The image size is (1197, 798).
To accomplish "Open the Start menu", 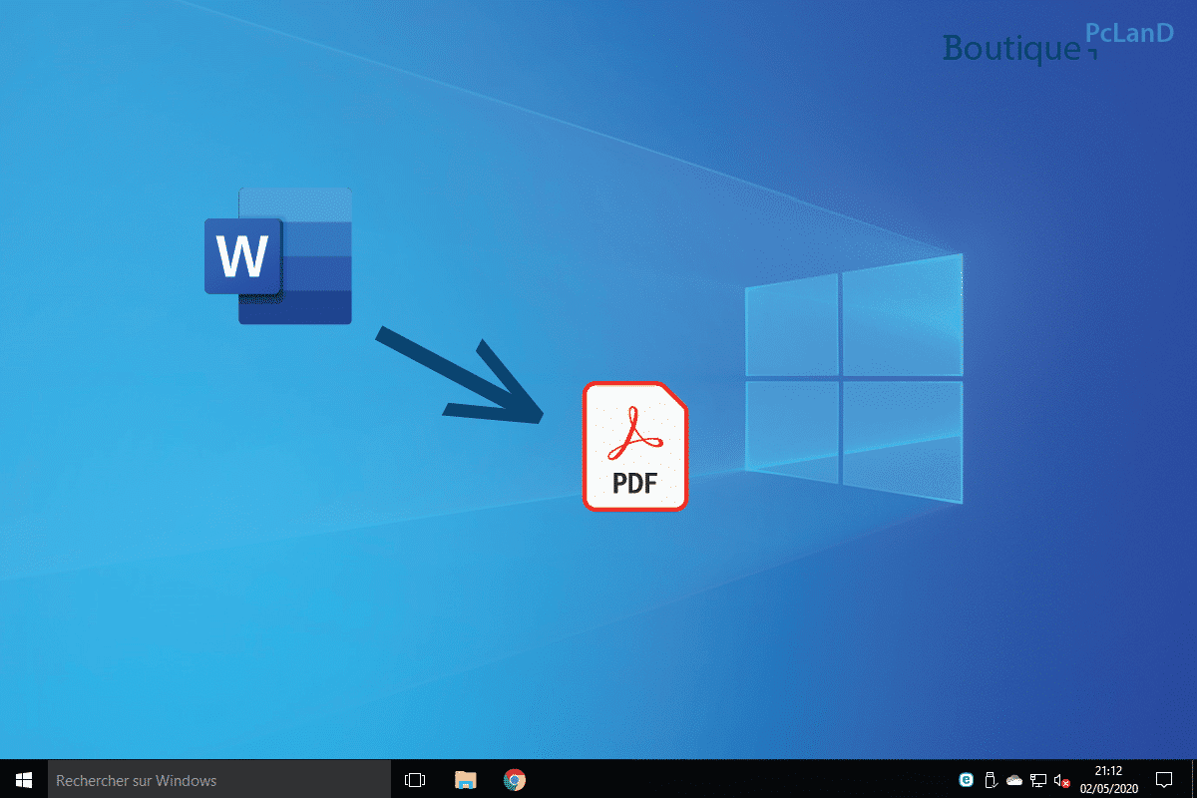I will click(x=22, y=779).
